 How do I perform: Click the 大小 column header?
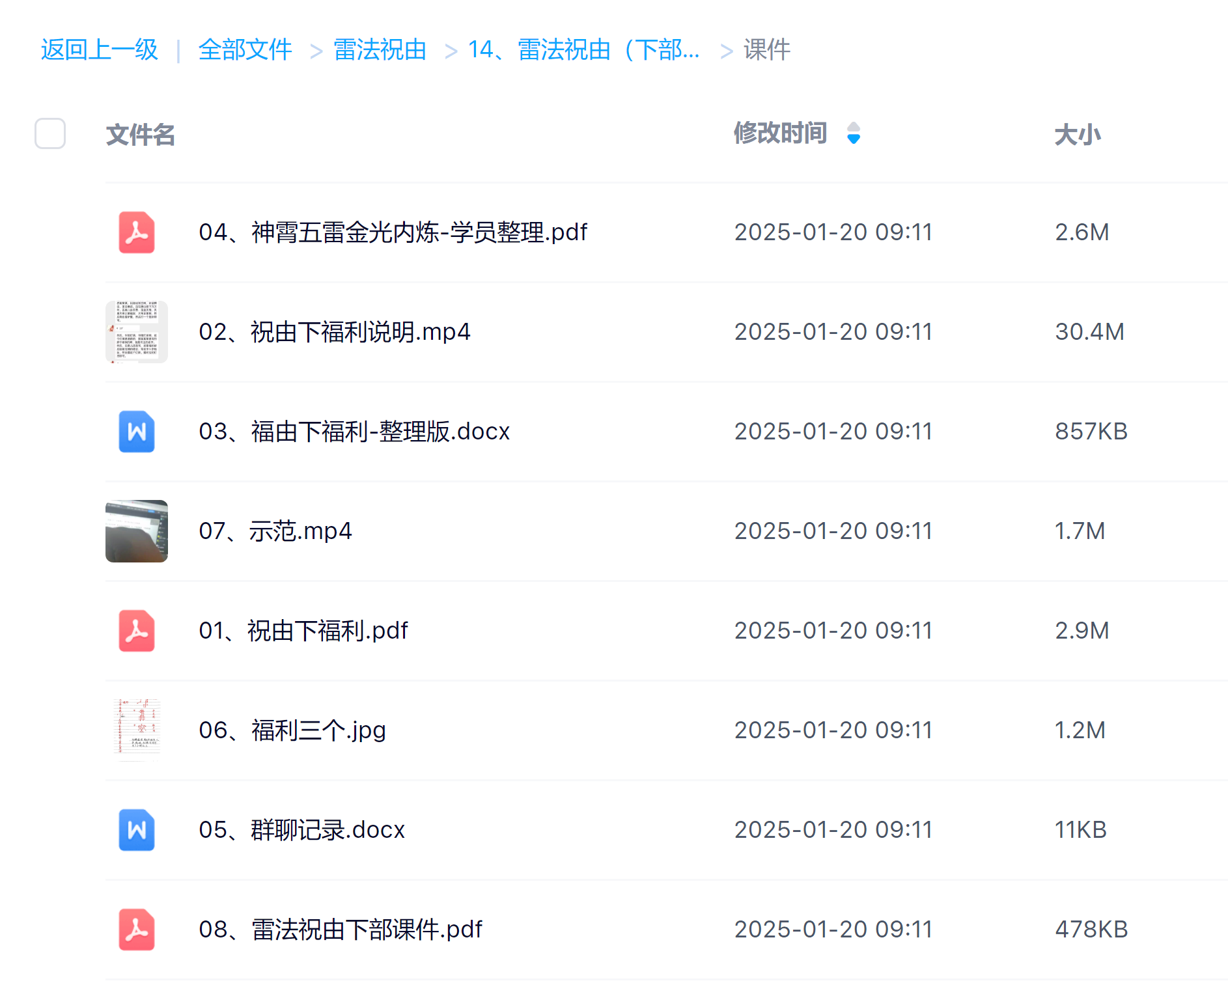[1077, 135]
